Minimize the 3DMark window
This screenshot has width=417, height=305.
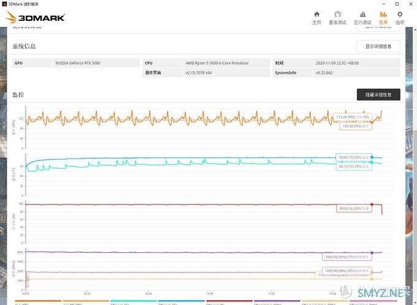point(383,4)
